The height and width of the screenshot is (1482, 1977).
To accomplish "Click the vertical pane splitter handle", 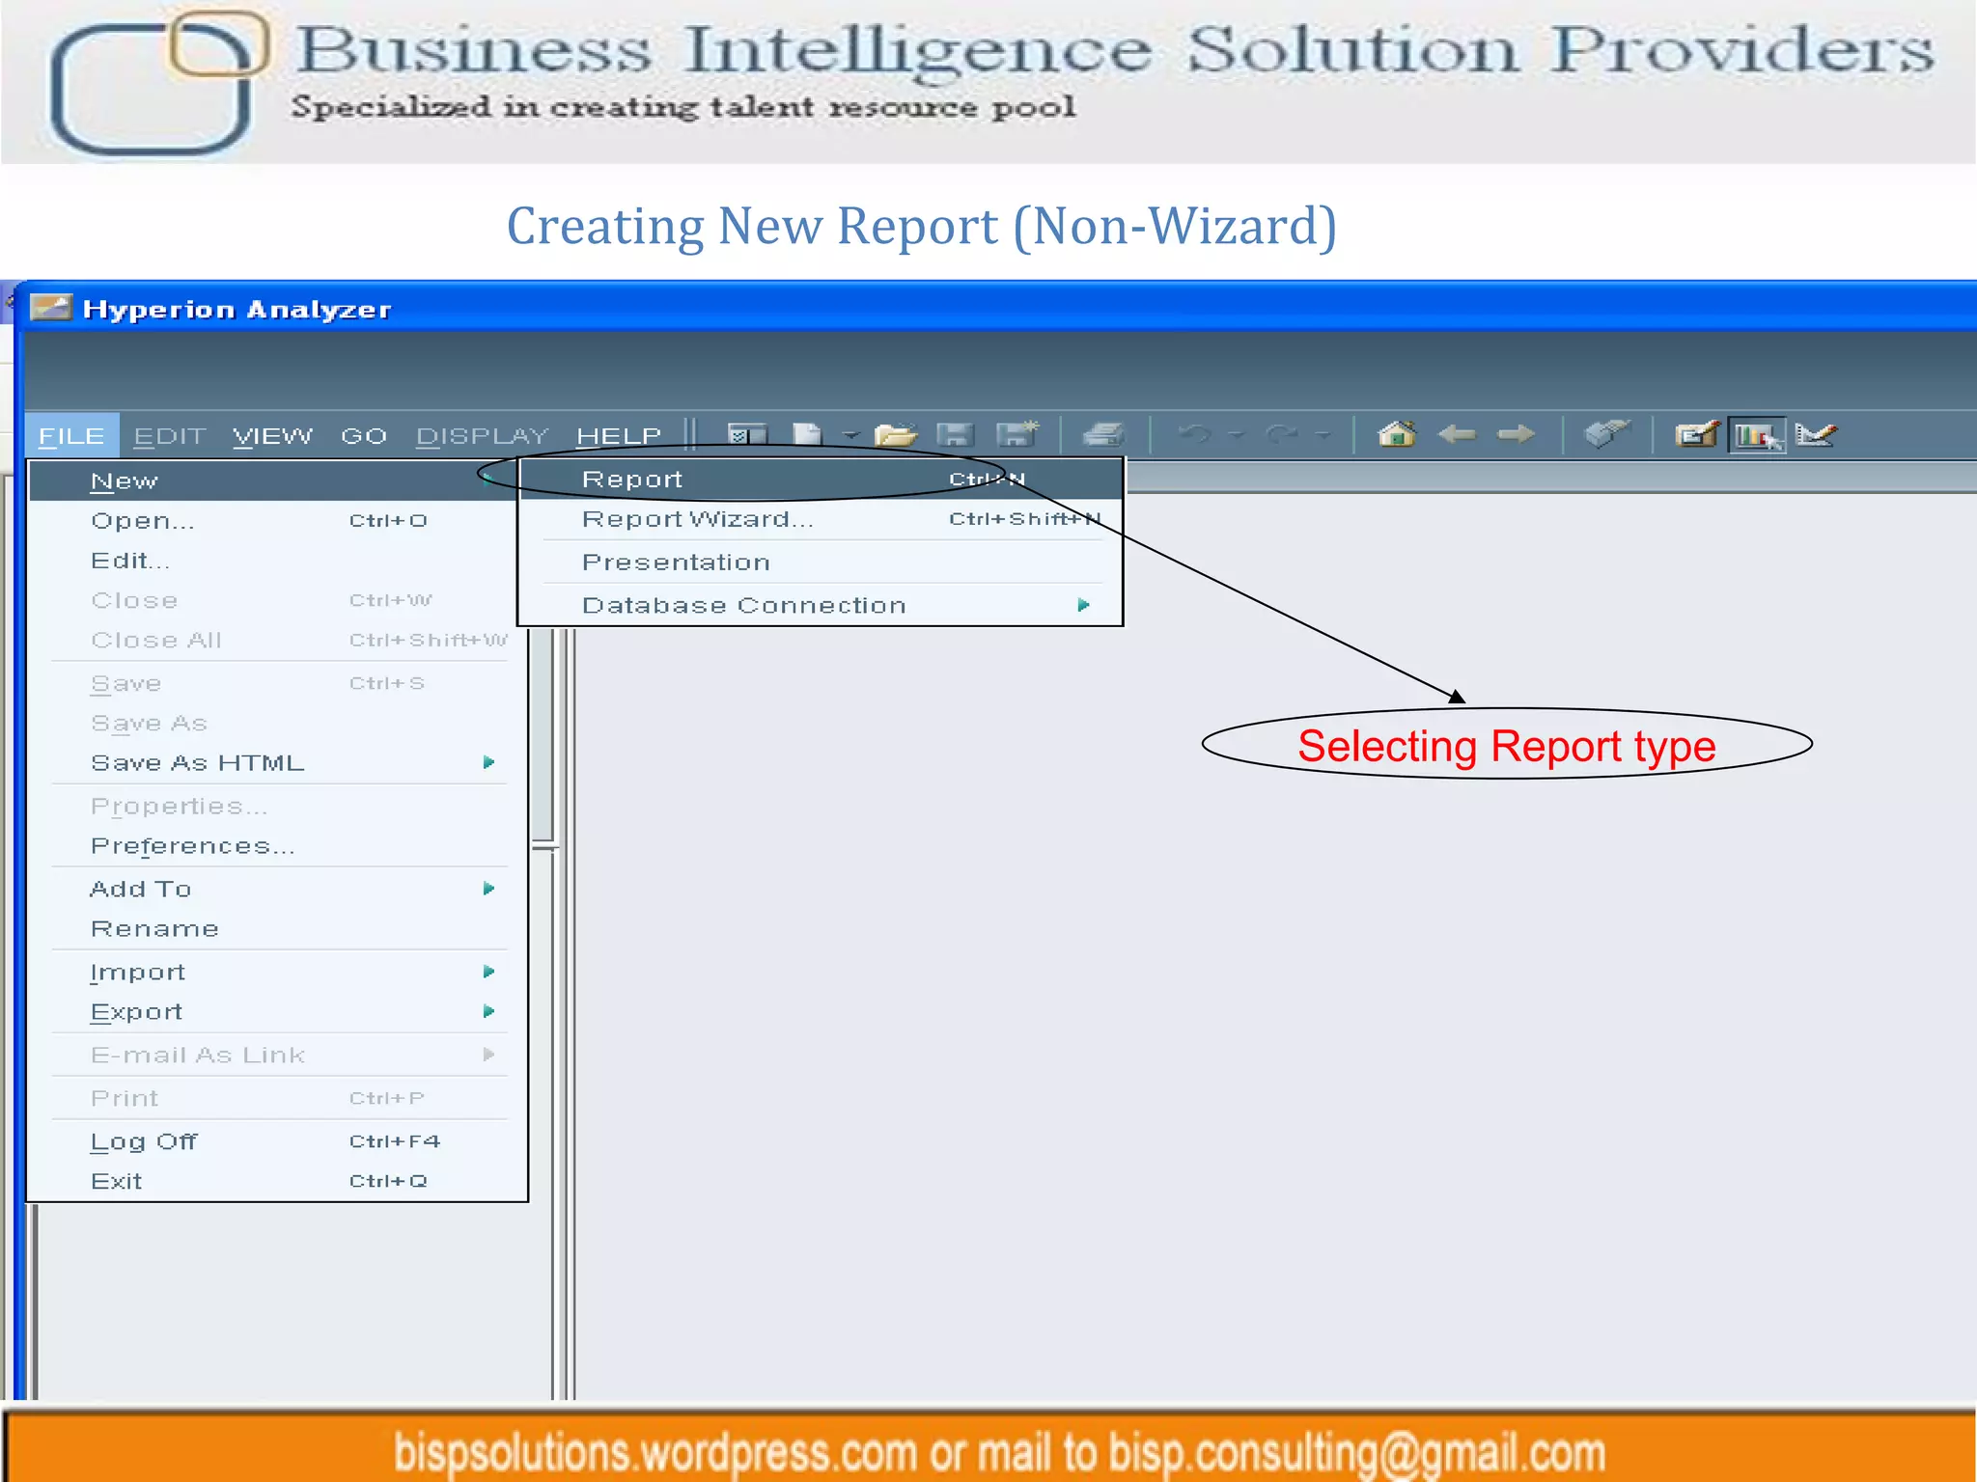I will (x=545, y=846).
